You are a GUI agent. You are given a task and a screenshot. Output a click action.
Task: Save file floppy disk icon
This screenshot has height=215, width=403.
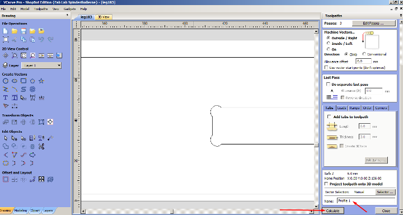24,31
